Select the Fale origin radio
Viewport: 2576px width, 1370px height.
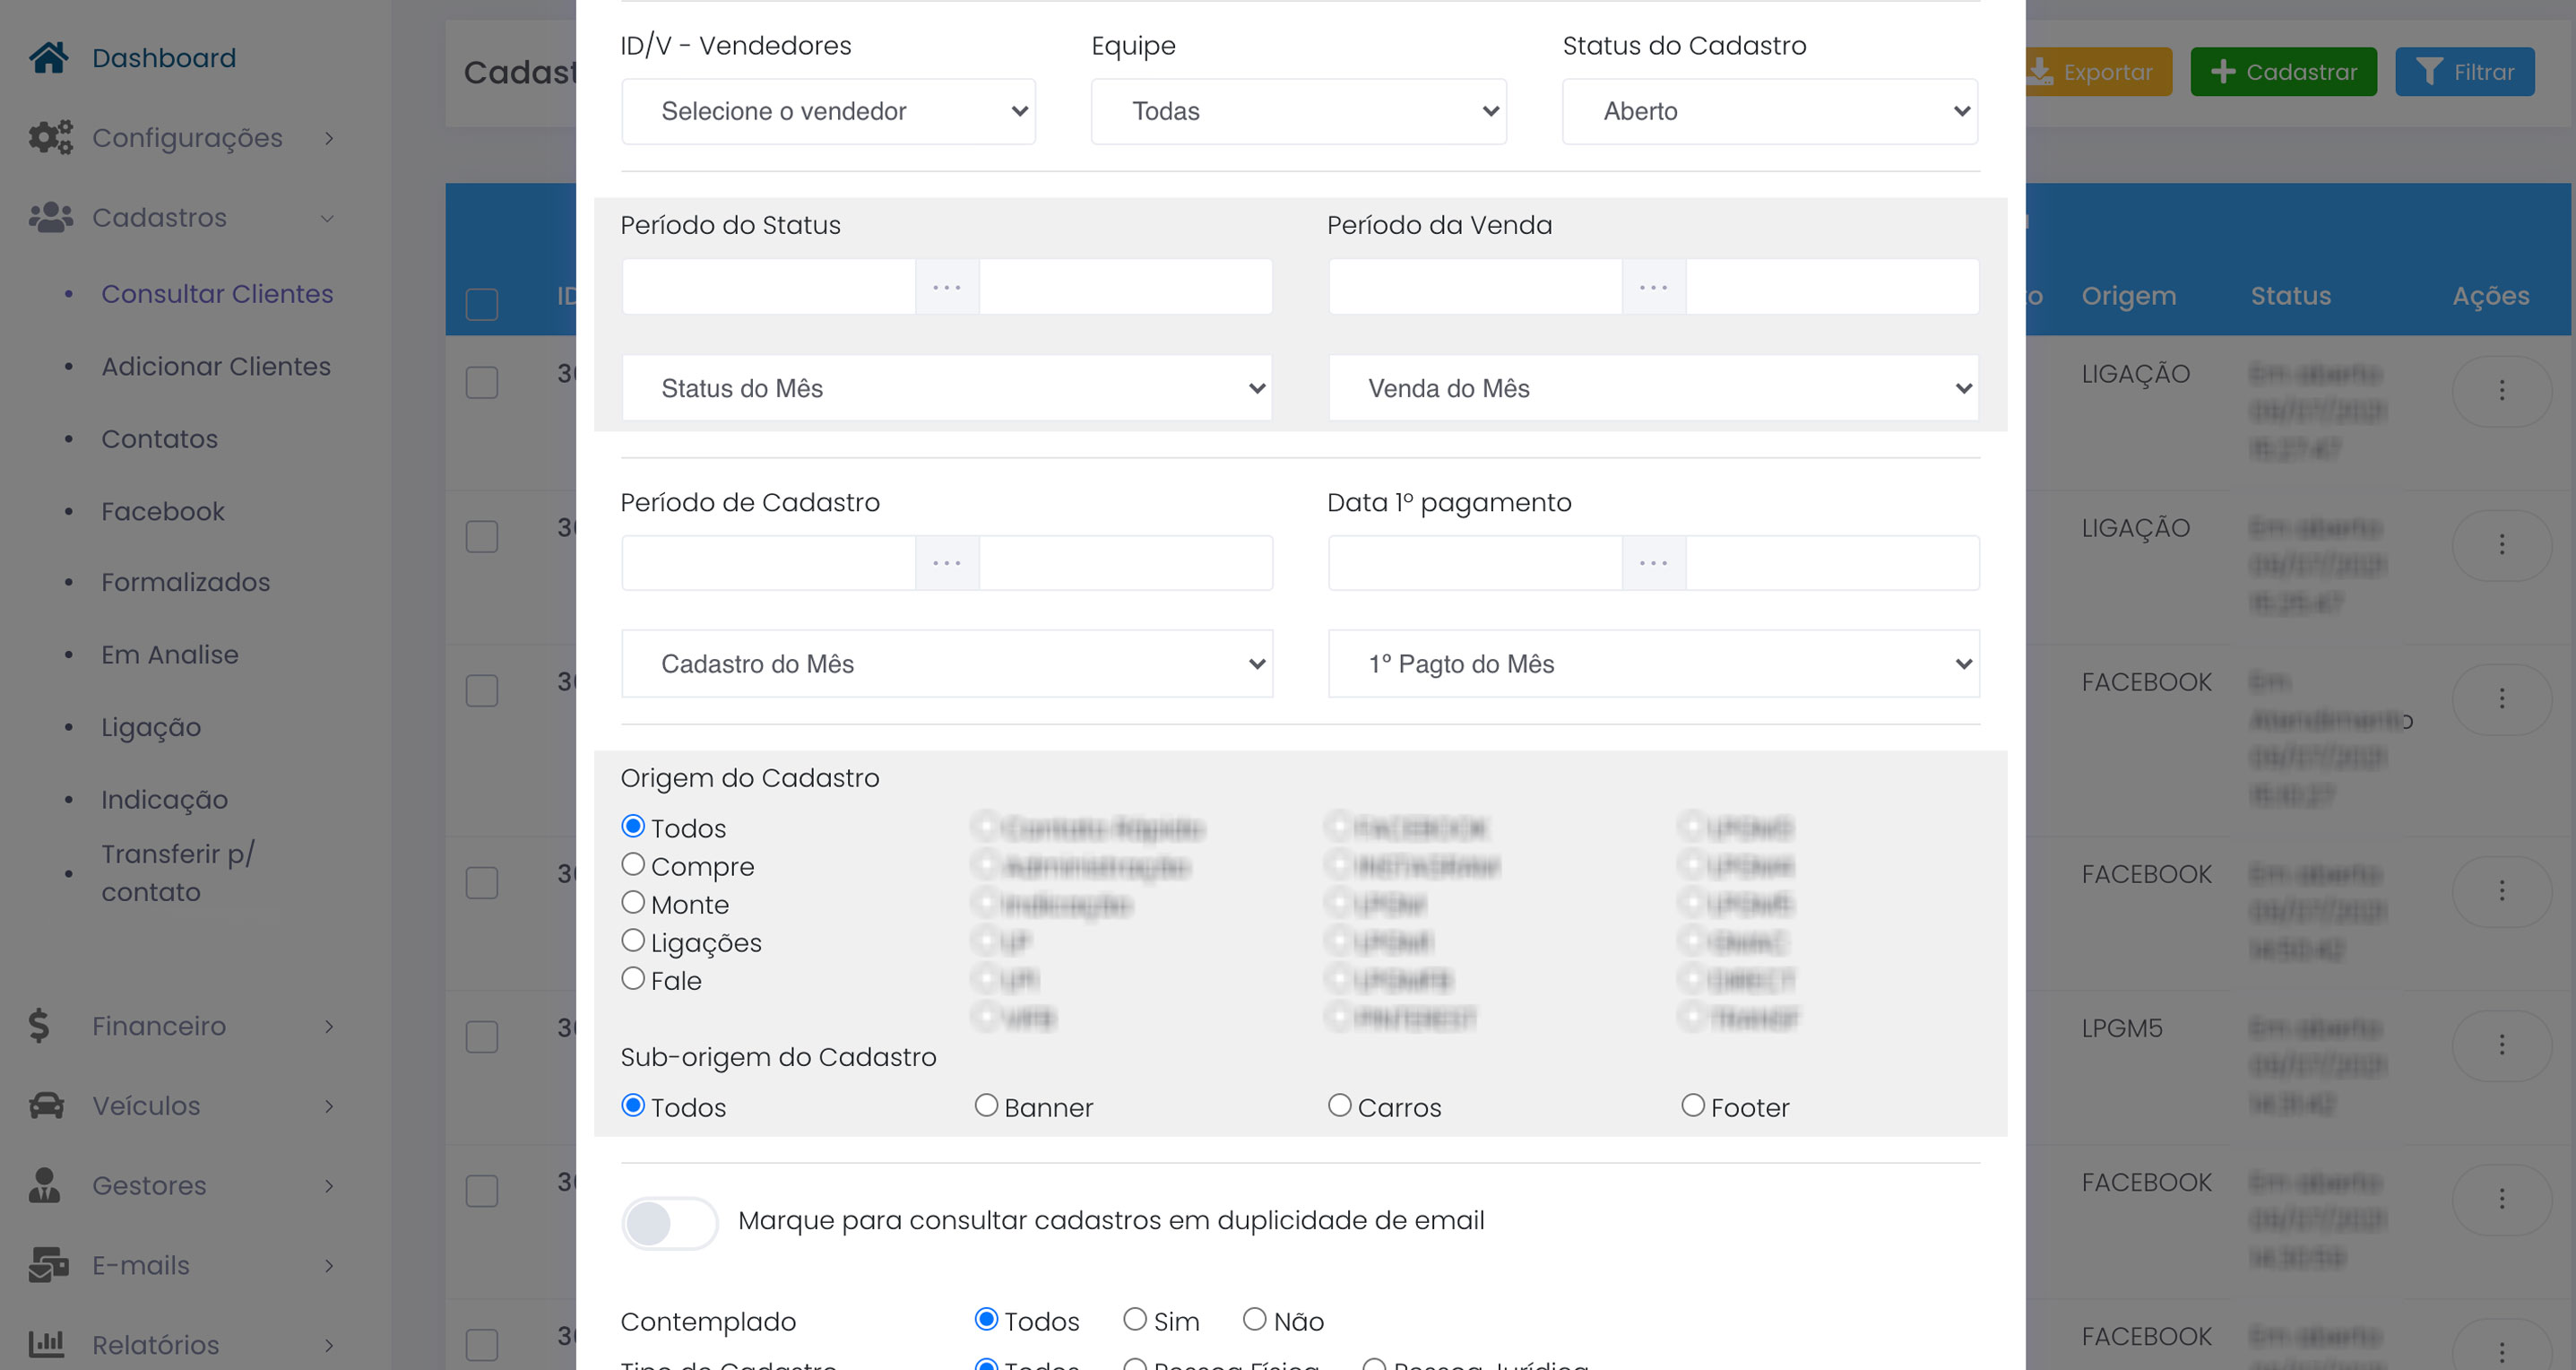[632, 978]
